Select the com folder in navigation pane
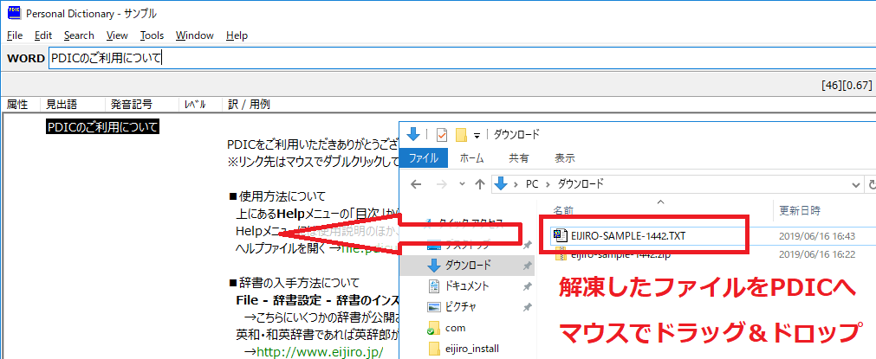This screenshot has height=359, width=876. pos(455,328)
